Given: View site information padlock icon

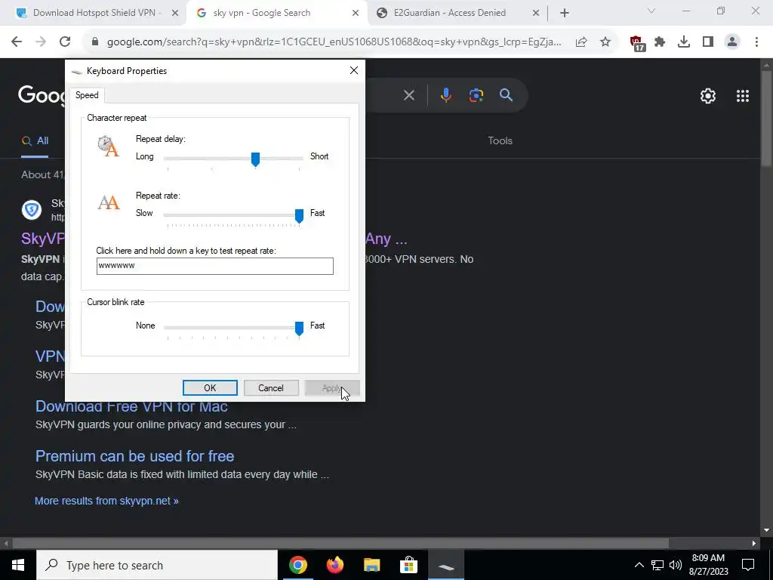Looking at the screenshot, I should click(x=95, y=42).
